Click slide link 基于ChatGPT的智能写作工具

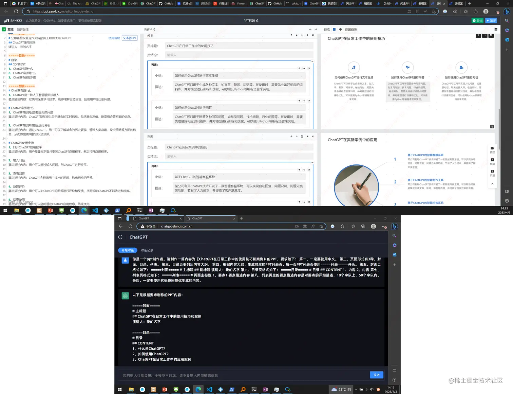click(x=425, y=180)
